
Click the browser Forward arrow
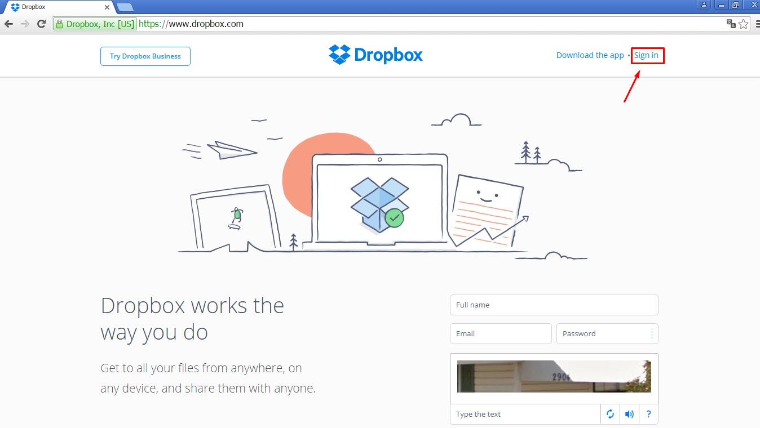[x=25, y=24]
